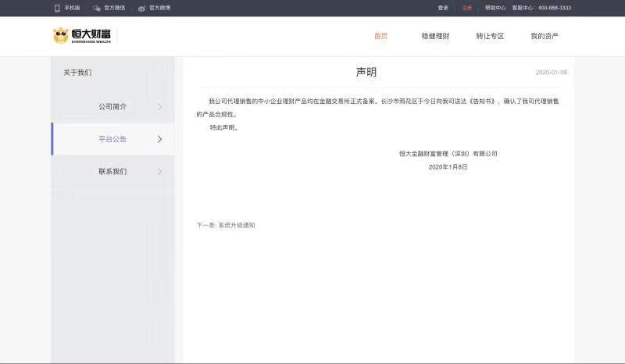
Task: Click the 注册 register link
Action: coord(466,8)
